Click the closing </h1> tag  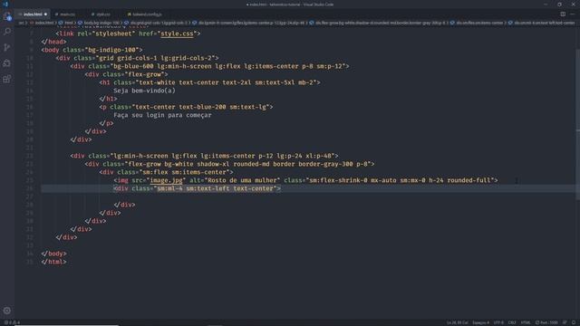108,99
